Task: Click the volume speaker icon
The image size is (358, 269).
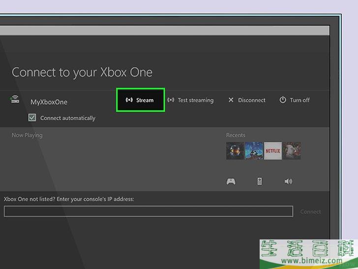Action: click(288, 181)
